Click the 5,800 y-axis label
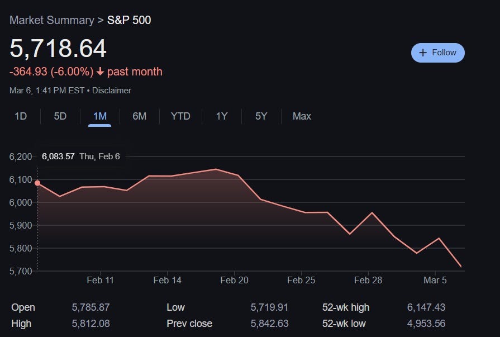 (21, 248)
